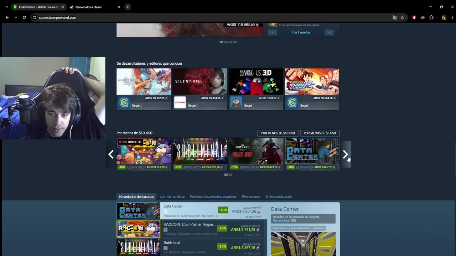Click the POR MENOS DE $5 USD button

[320, 133]
